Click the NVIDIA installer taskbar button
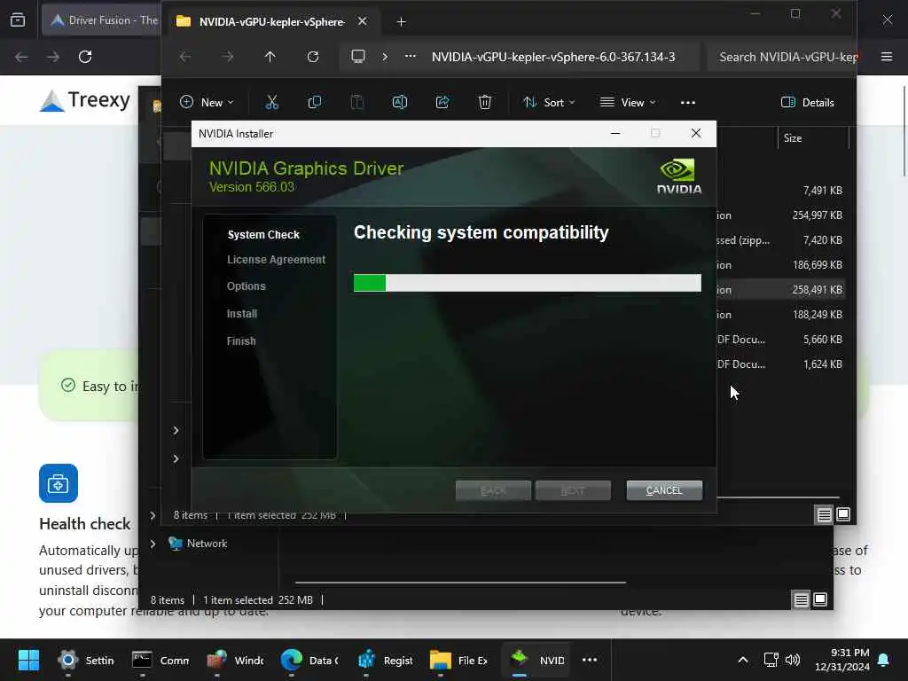The image size is (908, 681). 536,660
